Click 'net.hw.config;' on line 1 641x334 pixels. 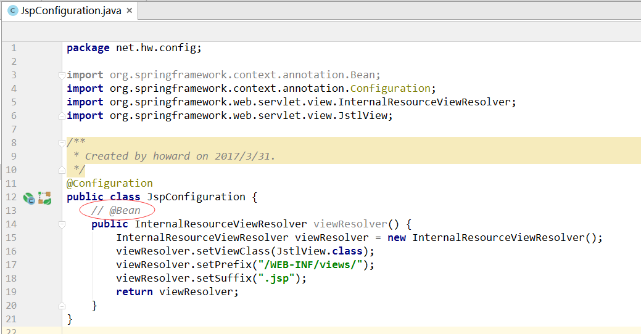click(159, 48)
